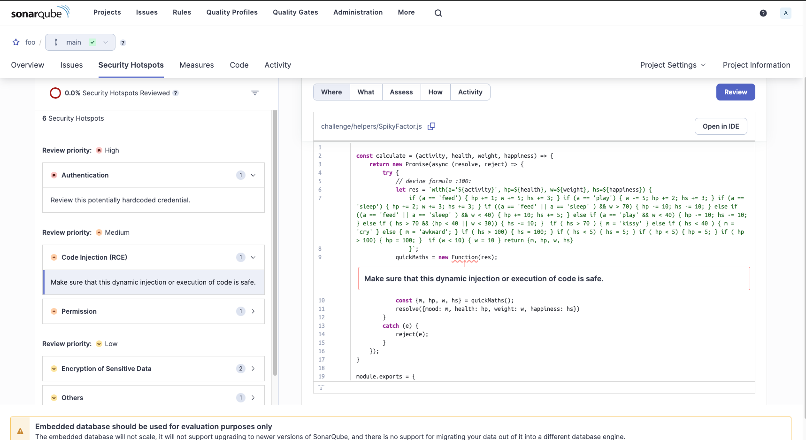The width and height of the screenshot is (806, 440).
Task: Click the search magnifier icon
Action: 438,13
